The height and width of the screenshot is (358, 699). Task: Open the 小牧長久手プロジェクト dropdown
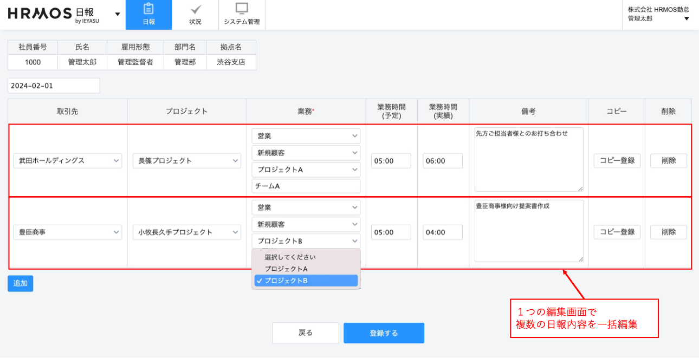(x=187, y=232)
